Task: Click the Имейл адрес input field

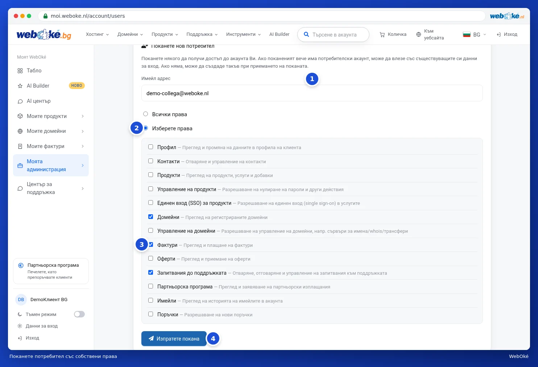Action: click(312, 93)
